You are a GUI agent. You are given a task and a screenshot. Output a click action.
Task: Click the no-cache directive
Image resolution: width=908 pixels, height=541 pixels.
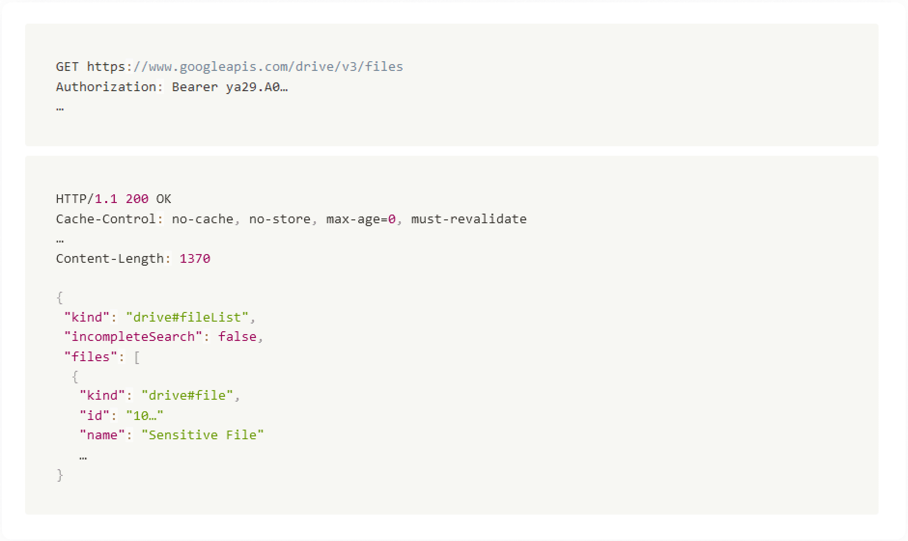[203, 219]
